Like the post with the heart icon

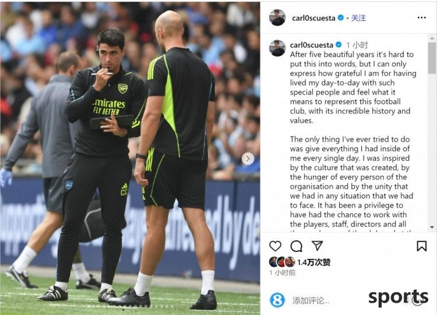(275, 246)
